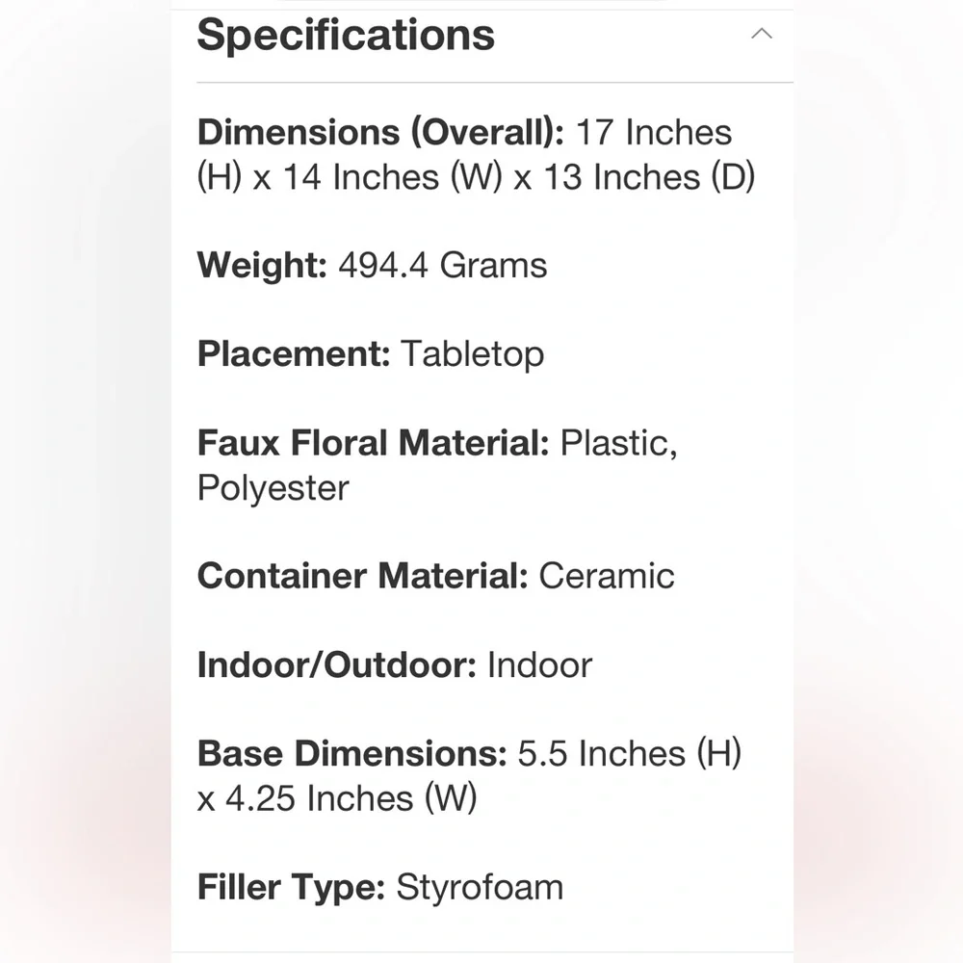Click the 17 Inches height value
Viewport: 963px width, 963px height.
(654, 133)
